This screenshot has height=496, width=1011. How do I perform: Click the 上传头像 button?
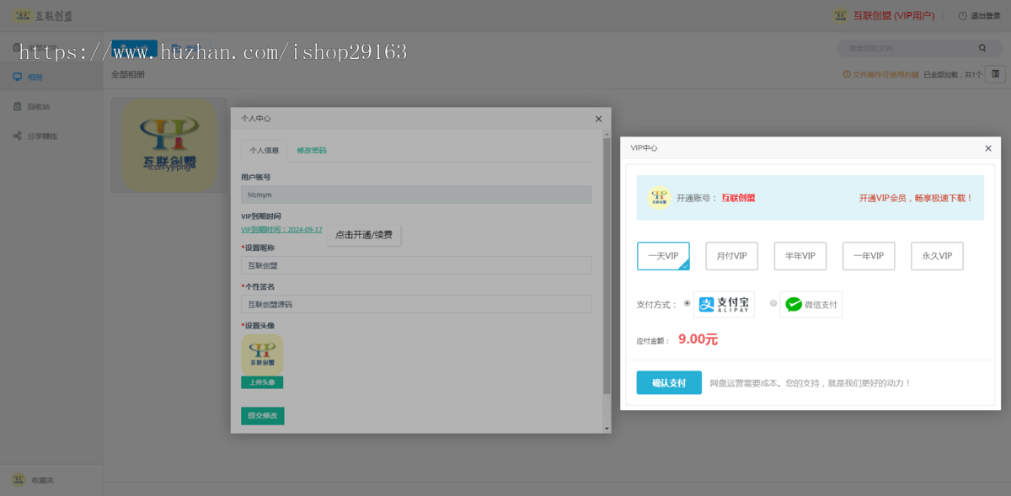[262, 382]
